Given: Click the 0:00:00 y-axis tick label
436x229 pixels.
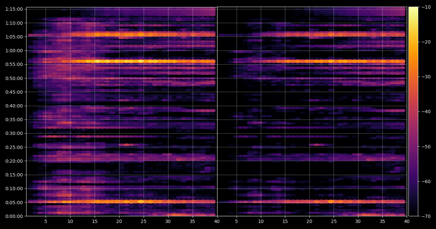Looking at the screenshot, I should tap(14, 216).
